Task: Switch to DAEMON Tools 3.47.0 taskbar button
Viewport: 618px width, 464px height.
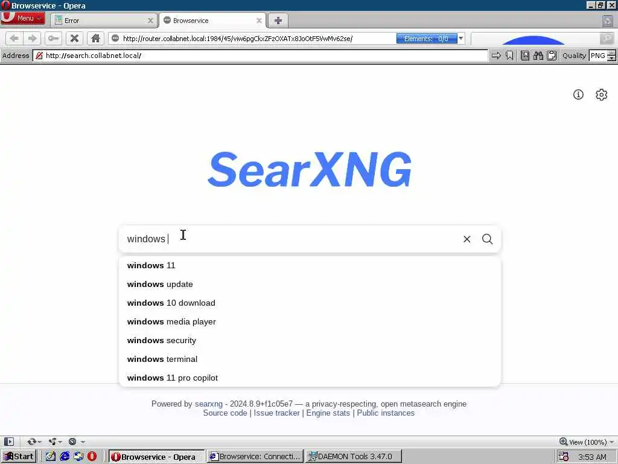Action: pyautogui.click(x=354, y=457)
